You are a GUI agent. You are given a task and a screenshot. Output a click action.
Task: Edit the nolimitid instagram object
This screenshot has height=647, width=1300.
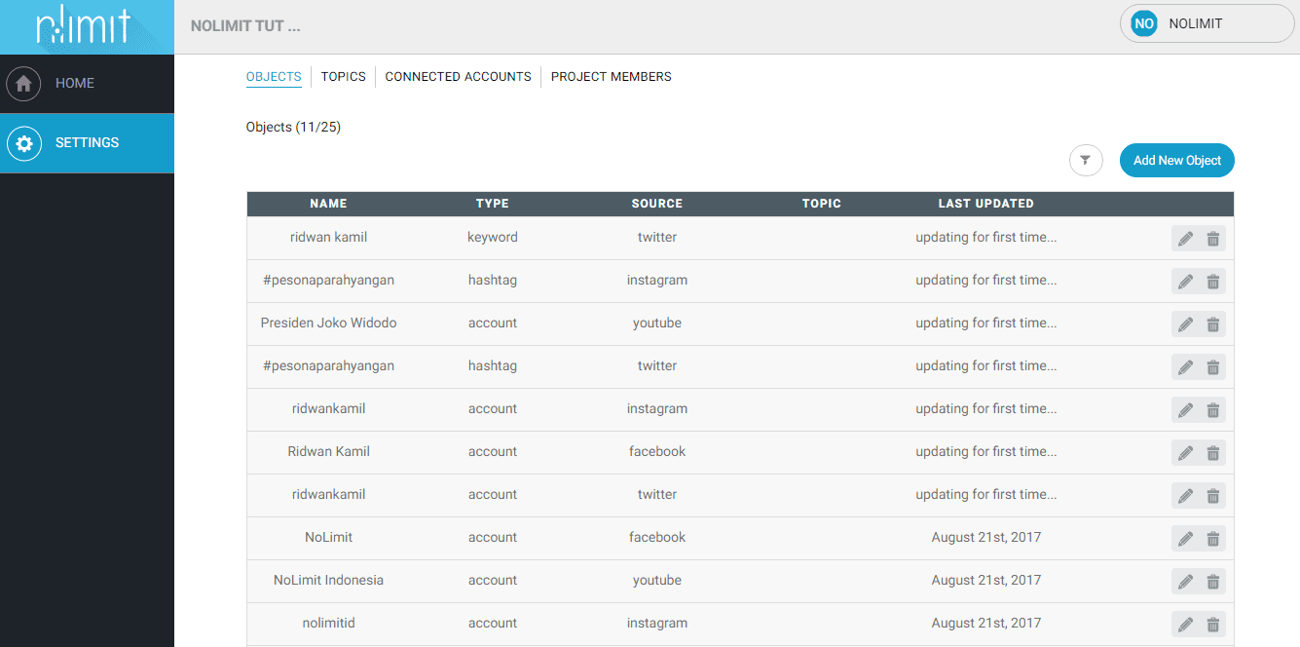click(x=1185, y=625)
